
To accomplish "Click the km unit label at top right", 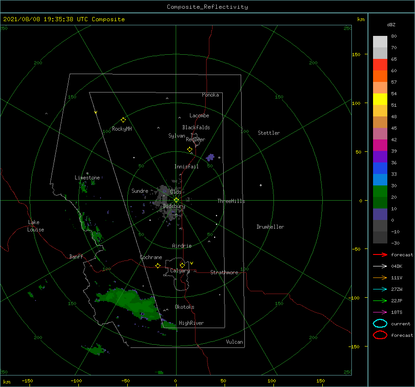I will [x=361, y=19].
